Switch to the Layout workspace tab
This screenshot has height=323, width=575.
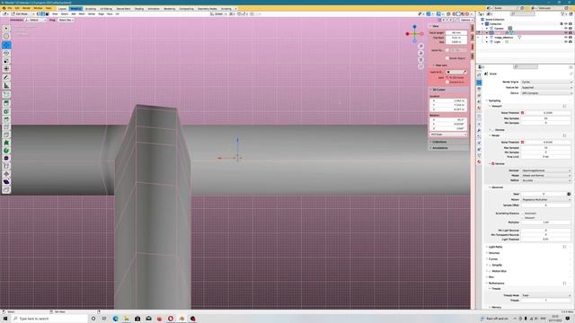(x=62, y=8)
